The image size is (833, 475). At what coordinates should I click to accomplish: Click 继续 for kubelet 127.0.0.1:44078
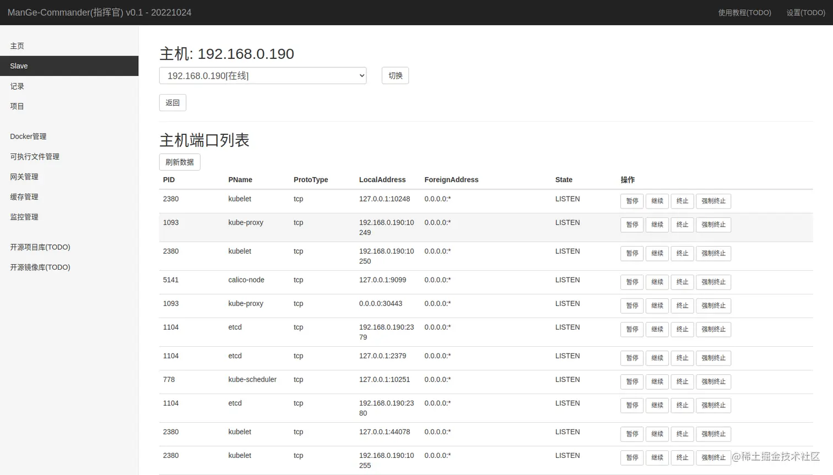657,434
